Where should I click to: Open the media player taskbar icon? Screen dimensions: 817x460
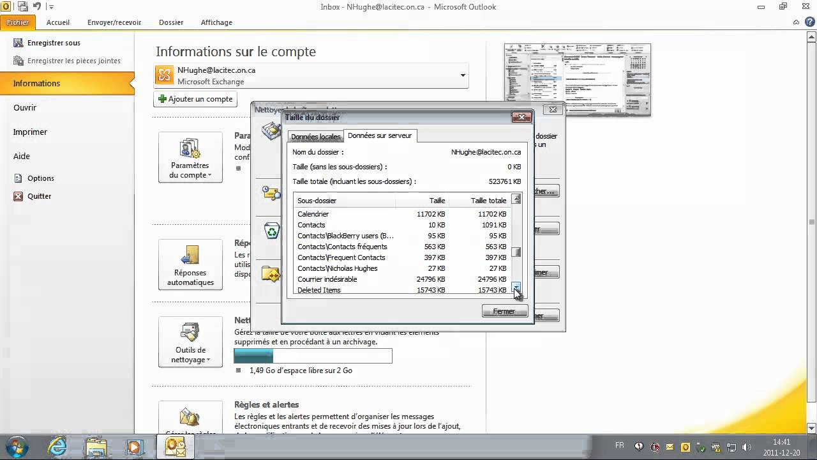coord(135,447)
